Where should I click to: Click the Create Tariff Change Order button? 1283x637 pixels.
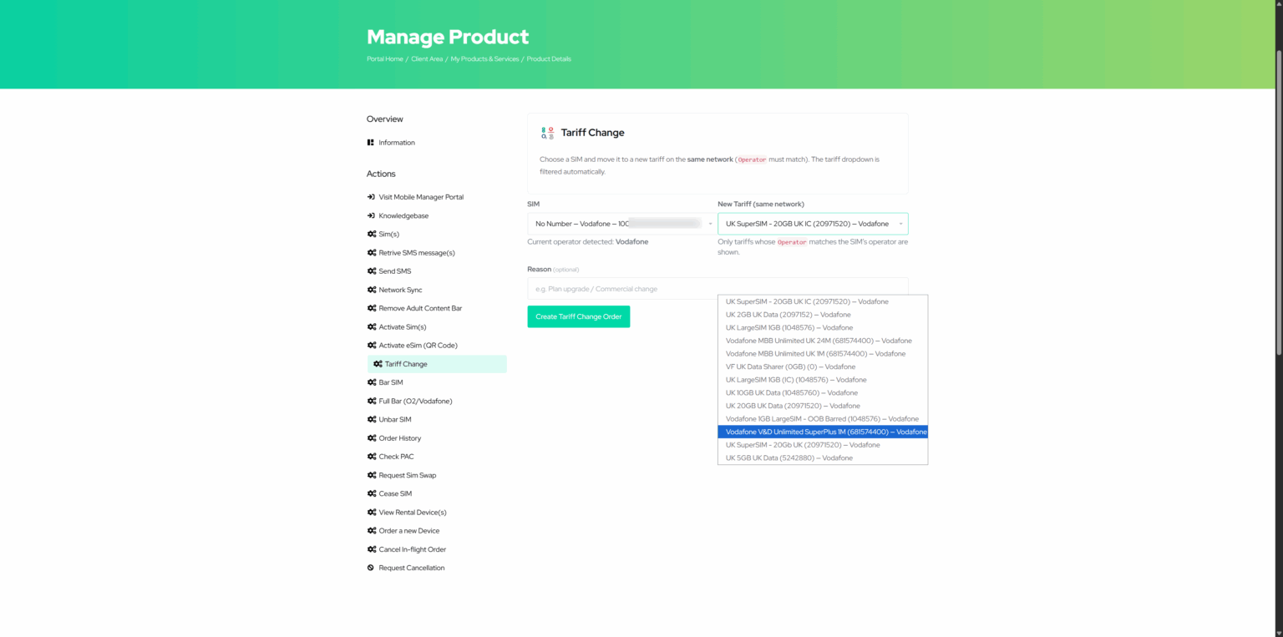click(x=578, y=316)
